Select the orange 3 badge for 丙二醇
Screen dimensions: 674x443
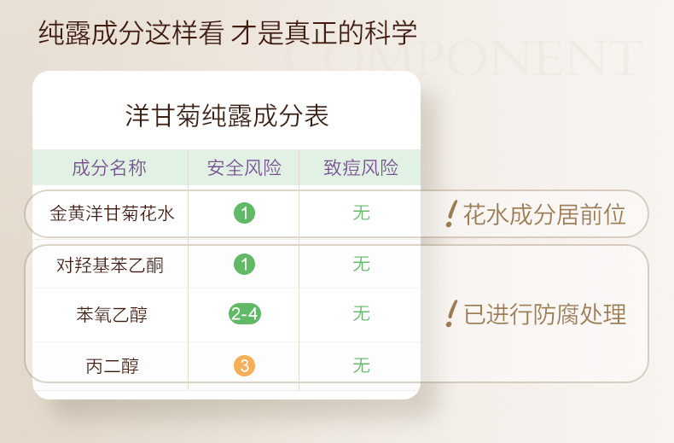[x=244, y=366]
